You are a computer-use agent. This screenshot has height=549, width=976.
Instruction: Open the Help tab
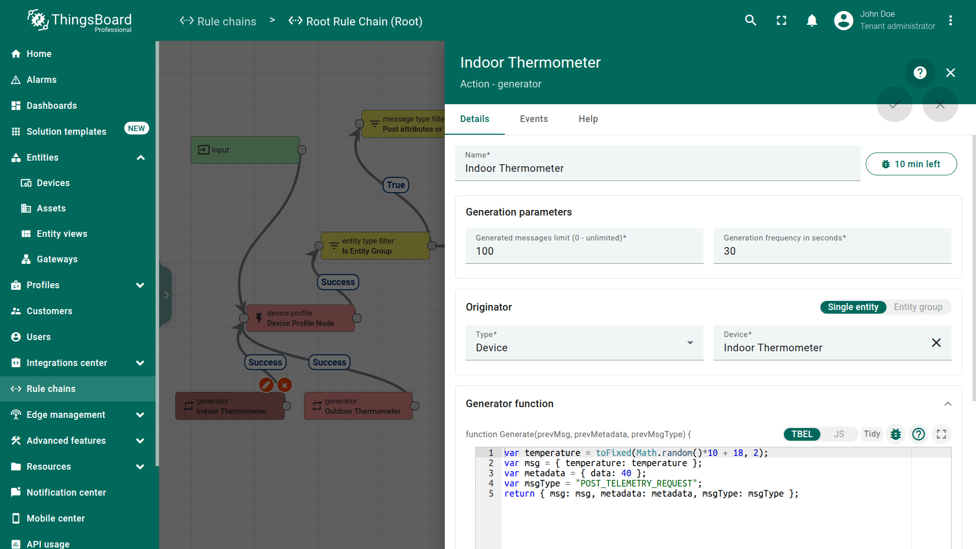588,119
